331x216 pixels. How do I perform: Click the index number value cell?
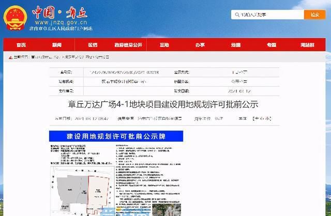click(x=124, y=72)
